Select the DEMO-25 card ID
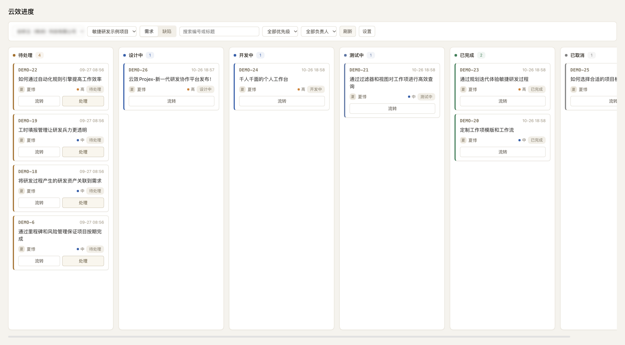625x345 pixels. click(x=580, y=70)
